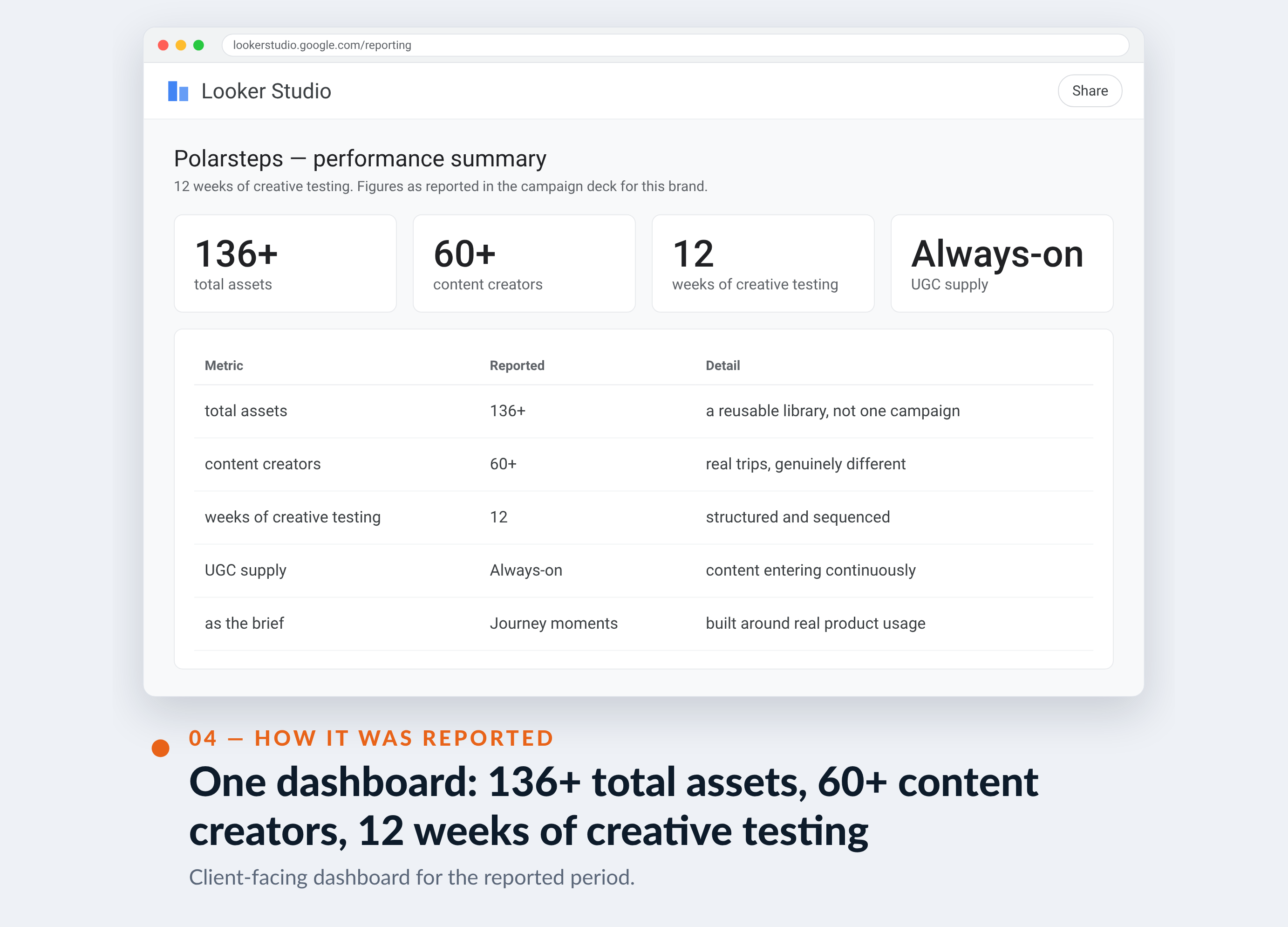Click the Journey moments table cell

pyautogui.click(x=554, y=624)
